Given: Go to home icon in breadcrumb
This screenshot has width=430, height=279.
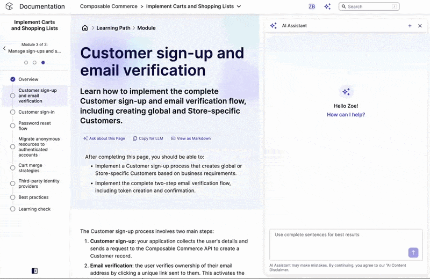Looking at the screenshot, I should 85,28.
